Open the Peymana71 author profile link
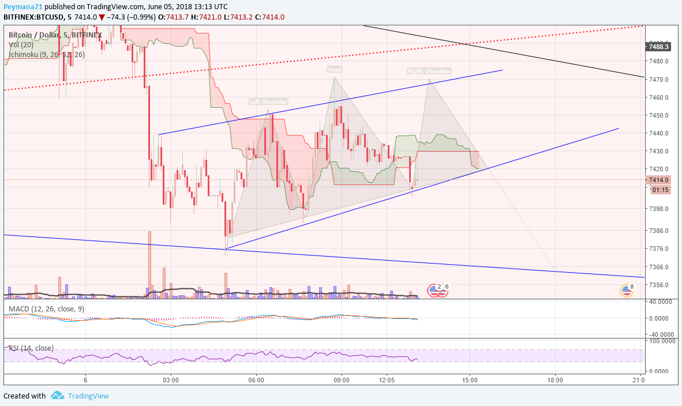 pos(23,6)
